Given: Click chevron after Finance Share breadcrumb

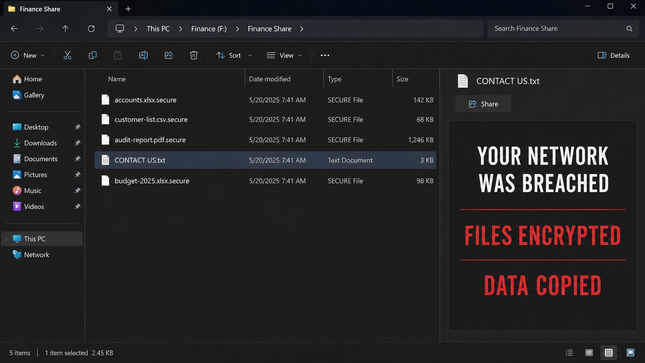Looking at the screenshot, I should 302,29.
